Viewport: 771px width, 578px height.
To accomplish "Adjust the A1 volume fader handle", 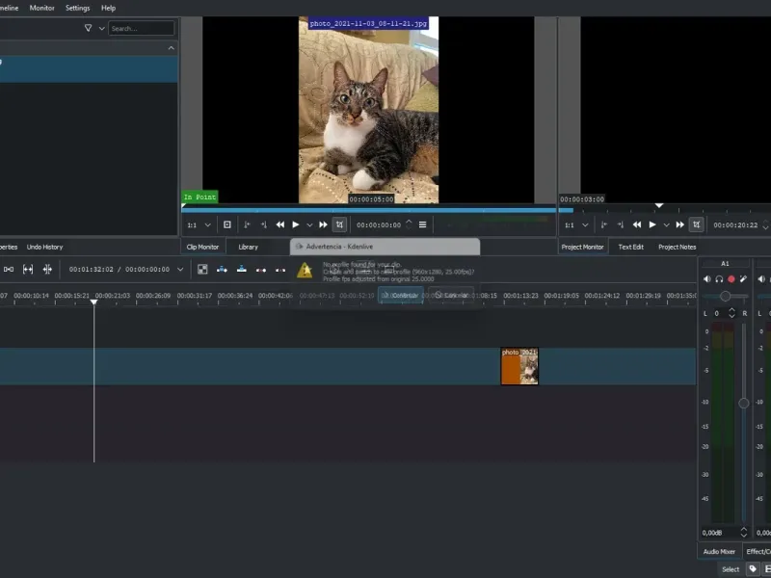I will (x=743, y=403).
